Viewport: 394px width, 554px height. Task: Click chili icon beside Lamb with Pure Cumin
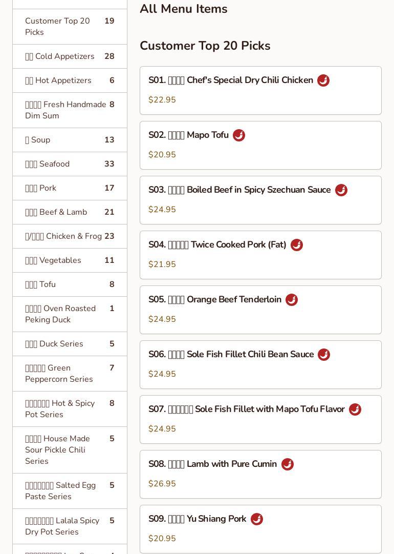(x=288, y=464)
